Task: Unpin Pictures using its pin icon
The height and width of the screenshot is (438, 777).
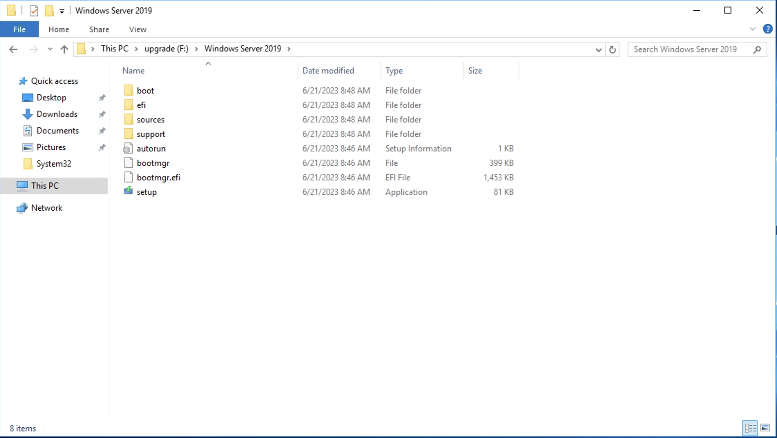Action: click(102, 147)
